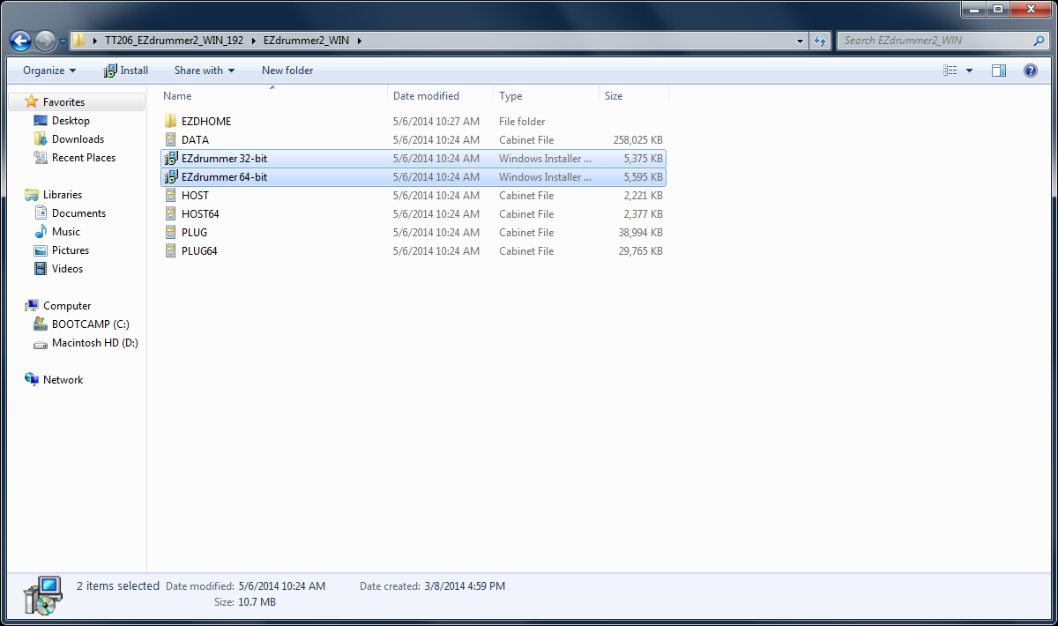Image resolution: width=1058 pixels, height=626 pixels.
Task: Open the Videos library
Action: click(x=67, y=269)
